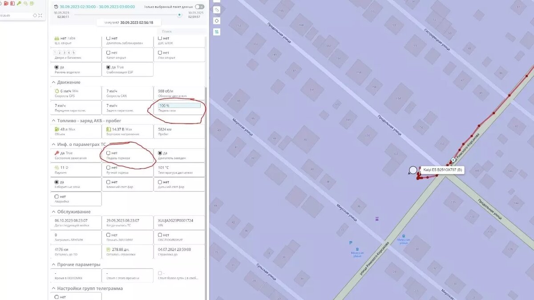The image size is (534, 300).
Task: Collapse the Прочие параметры section
Action: pyautogui.click(x=53, y=264)
